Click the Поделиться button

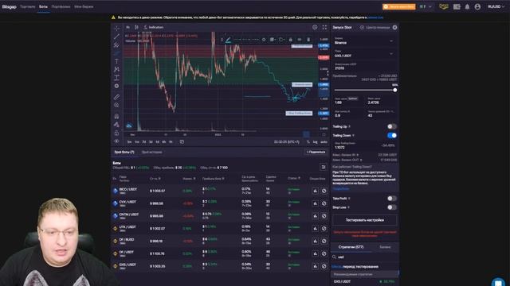[x=316, y=152]
